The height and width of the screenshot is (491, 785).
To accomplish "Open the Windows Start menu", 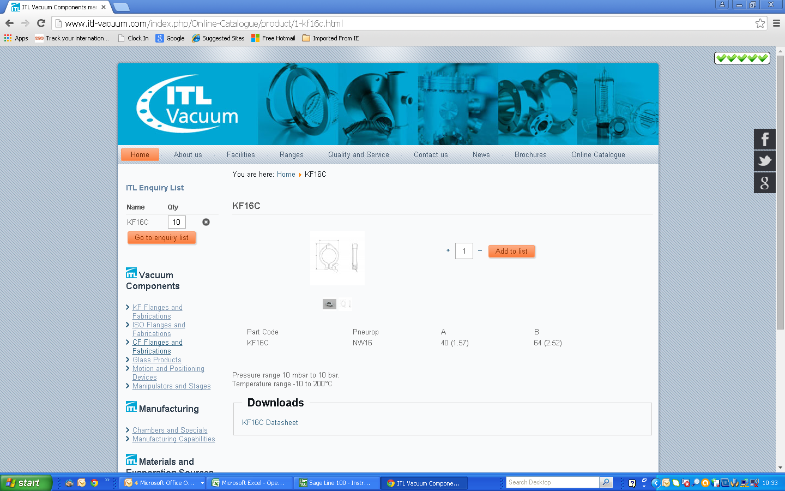I will (26, 483).
